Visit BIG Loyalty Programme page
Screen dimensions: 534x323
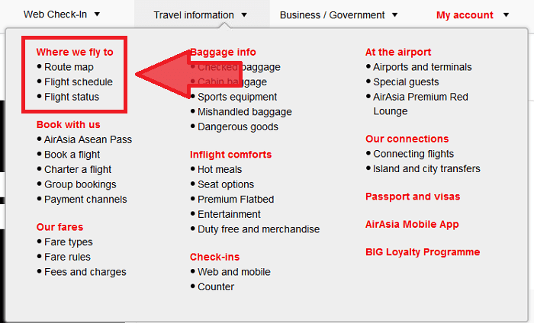423,252
